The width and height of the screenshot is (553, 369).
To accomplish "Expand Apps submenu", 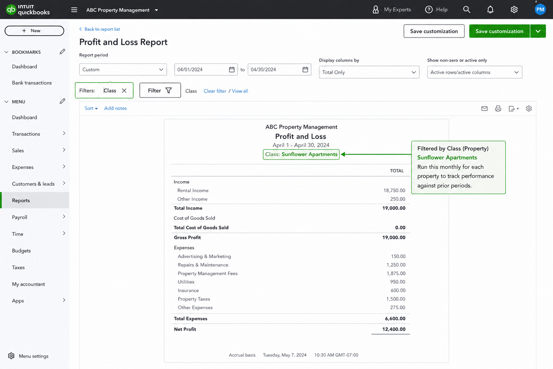I will (64, 300).
